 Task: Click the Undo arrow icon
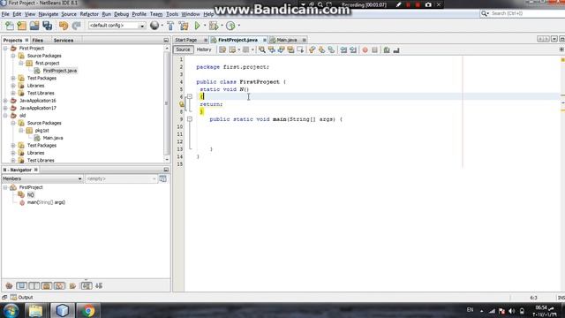point(64,26)
